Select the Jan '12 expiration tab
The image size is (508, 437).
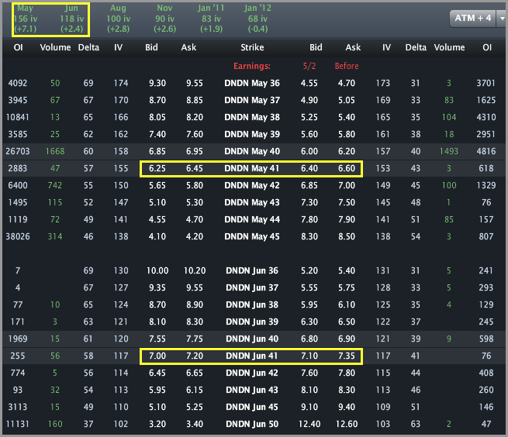click(x=258, y=19)
